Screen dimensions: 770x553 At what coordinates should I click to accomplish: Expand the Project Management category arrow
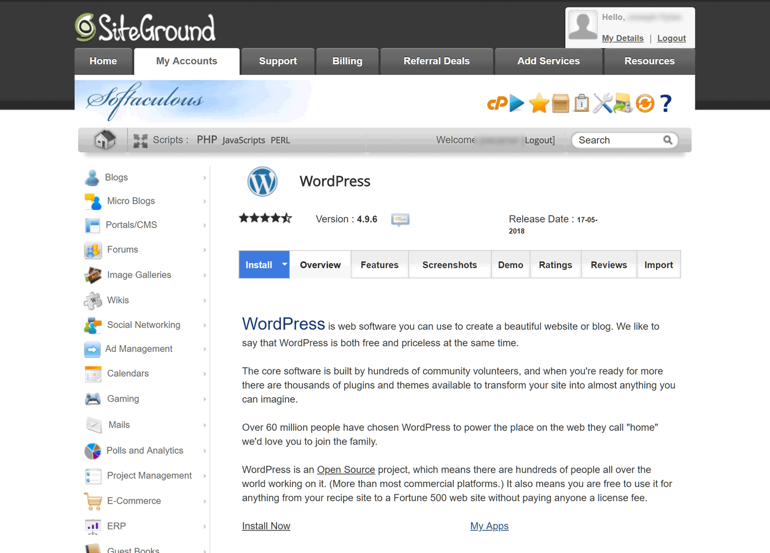pos(205,476)
